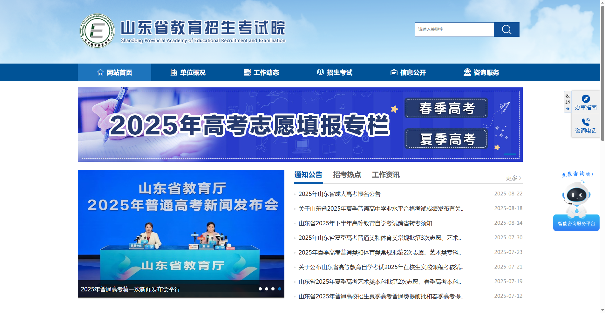This screenshot has height=313, width=605.
Task: Click the search magnifier icon
Action: coord(506,29)
